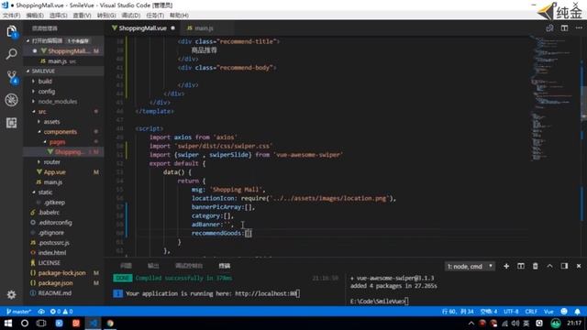Open editor More Actions ellipsis

[579, 28]
